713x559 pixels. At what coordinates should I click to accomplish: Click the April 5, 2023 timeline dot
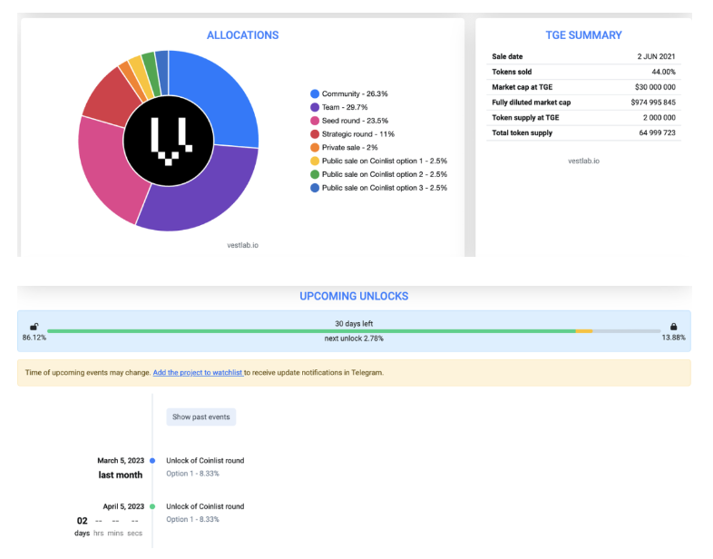152,506
